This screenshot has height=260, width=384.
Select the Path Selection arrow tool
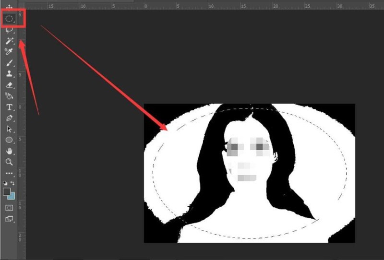(x=9, y=129)
